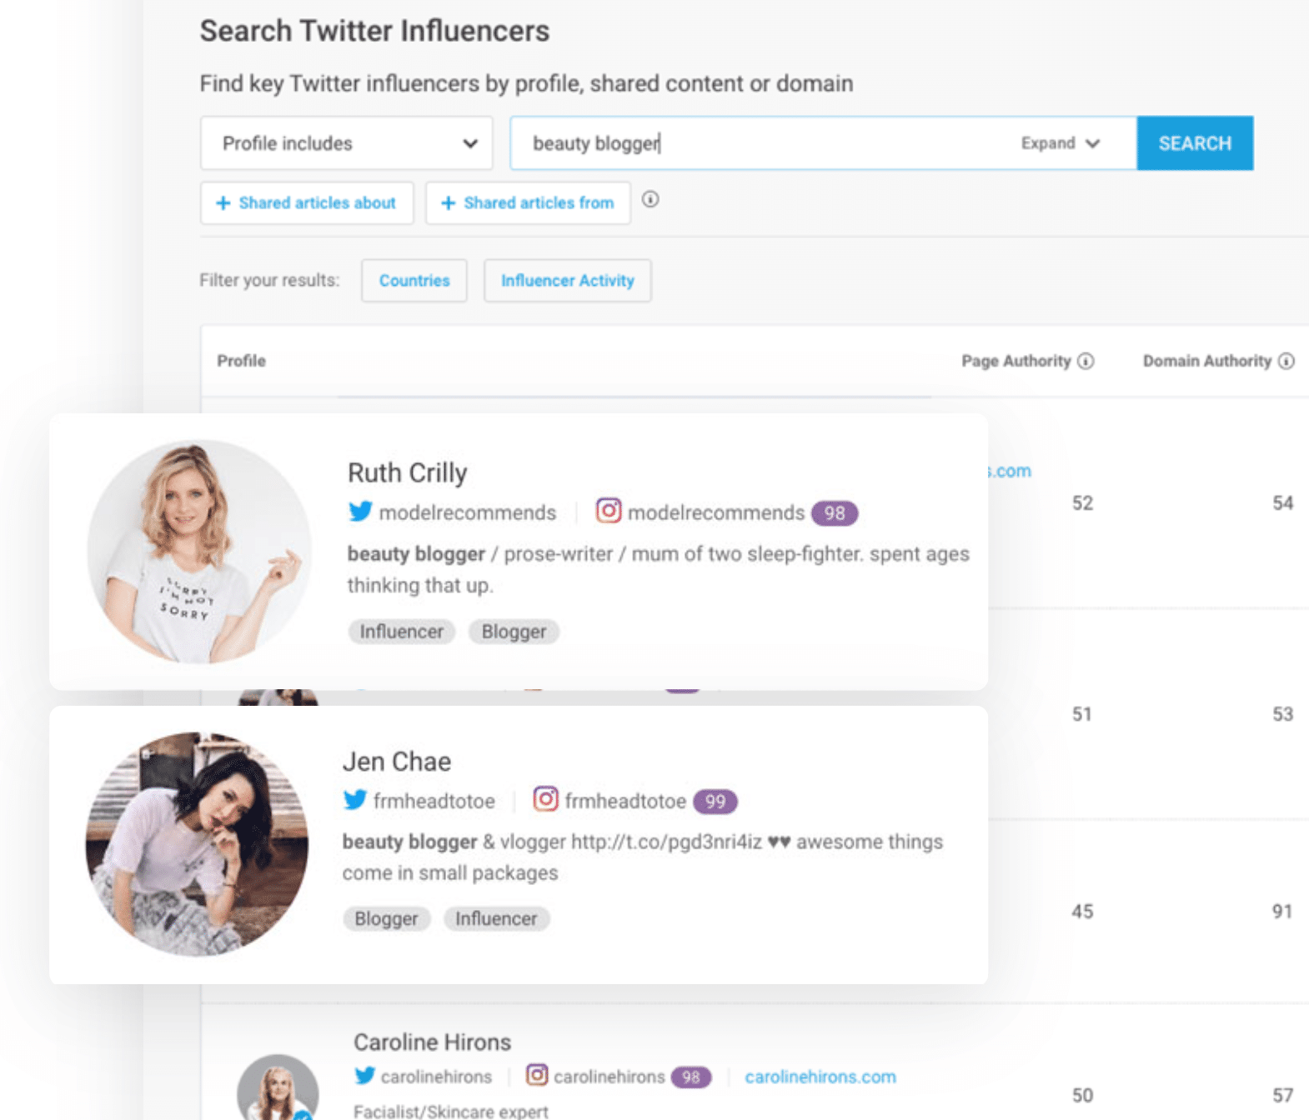Expand the search box options
The image size is (1309, 1120).
coord(1060,143)
